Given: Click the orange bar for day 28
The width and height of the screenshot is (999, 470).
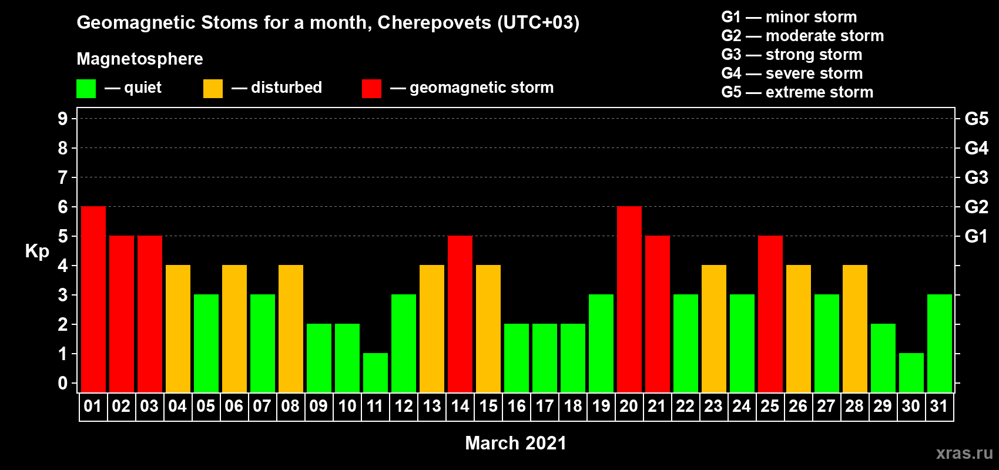Looking at the screenshot, I should pyautogui.click(x=855, y=329).
